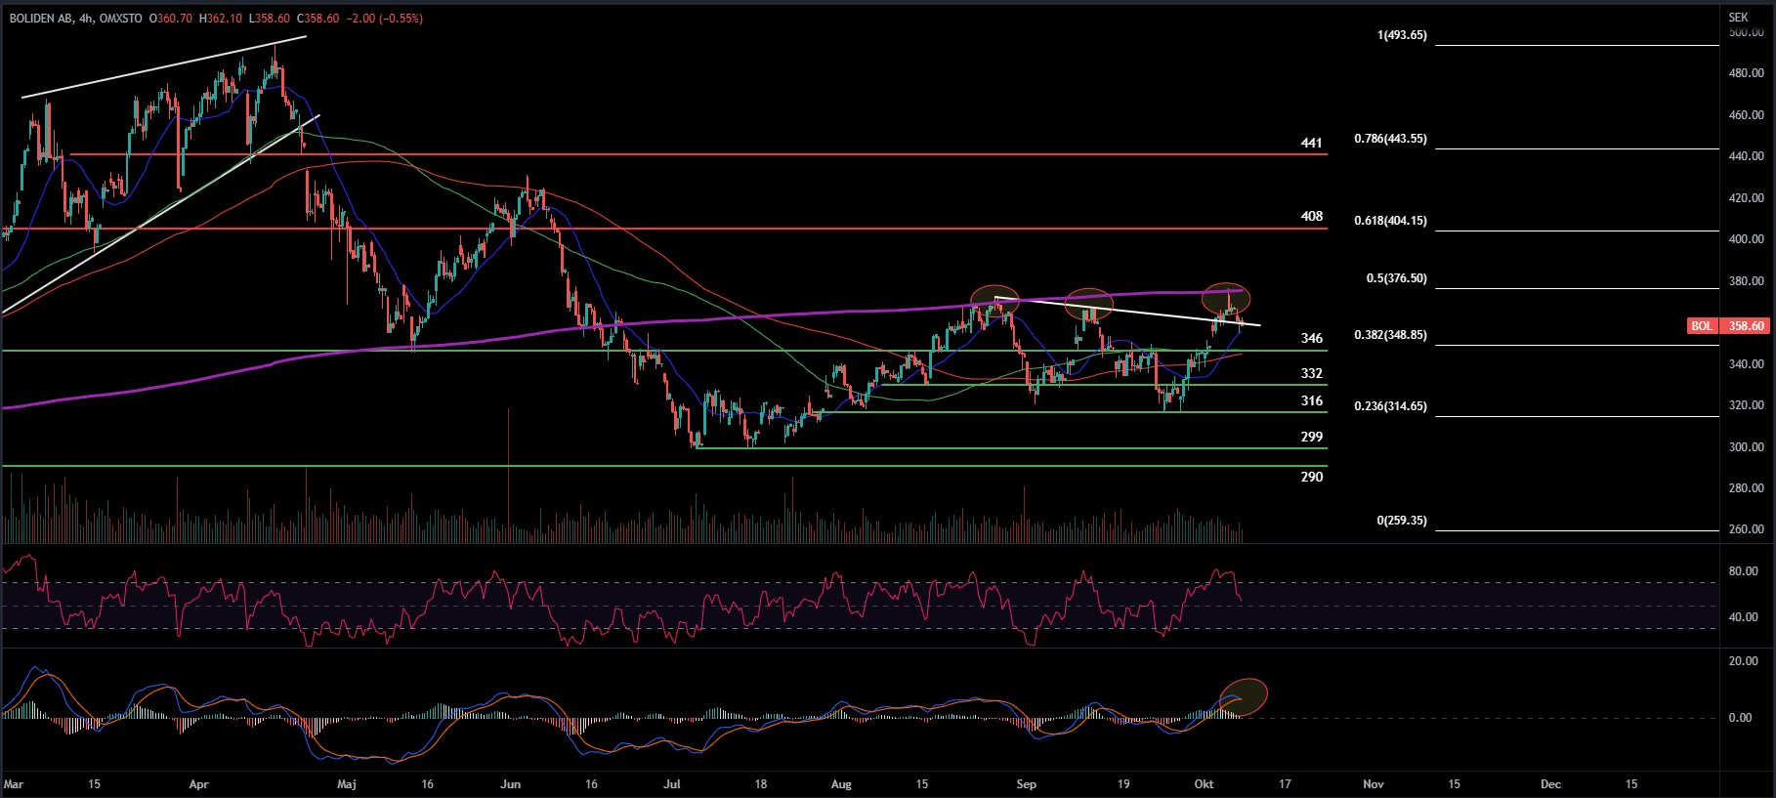Viewport: 1776px width, 798px height.
Task: Click the BOL 358.60 price label
Action: point(1727,326)
